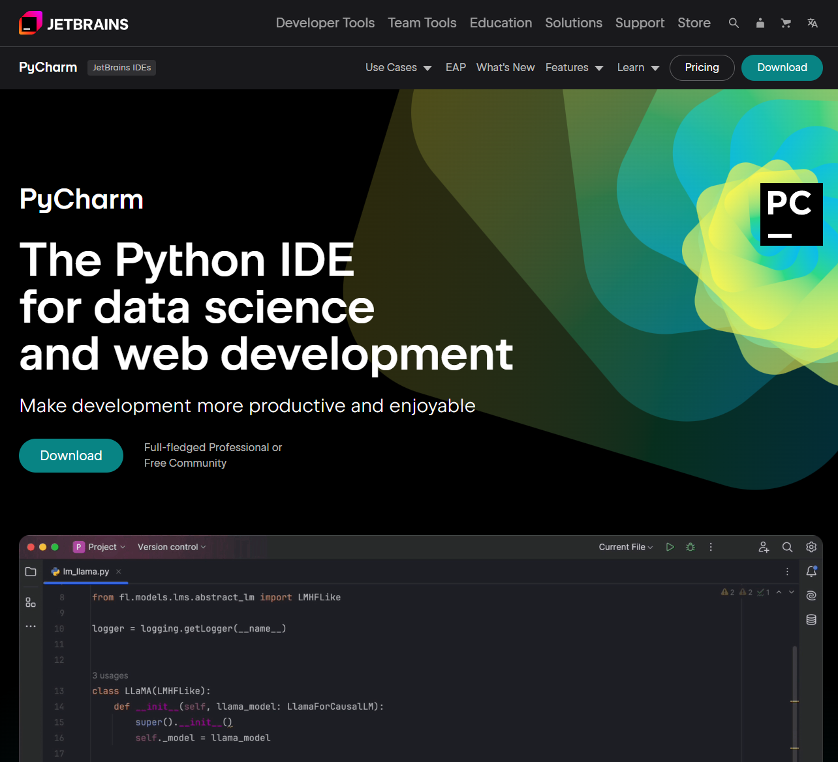
Task: Click the green Run triangle in the IDE toolbar
Action: pyautogui.click(x=670, y=547)
